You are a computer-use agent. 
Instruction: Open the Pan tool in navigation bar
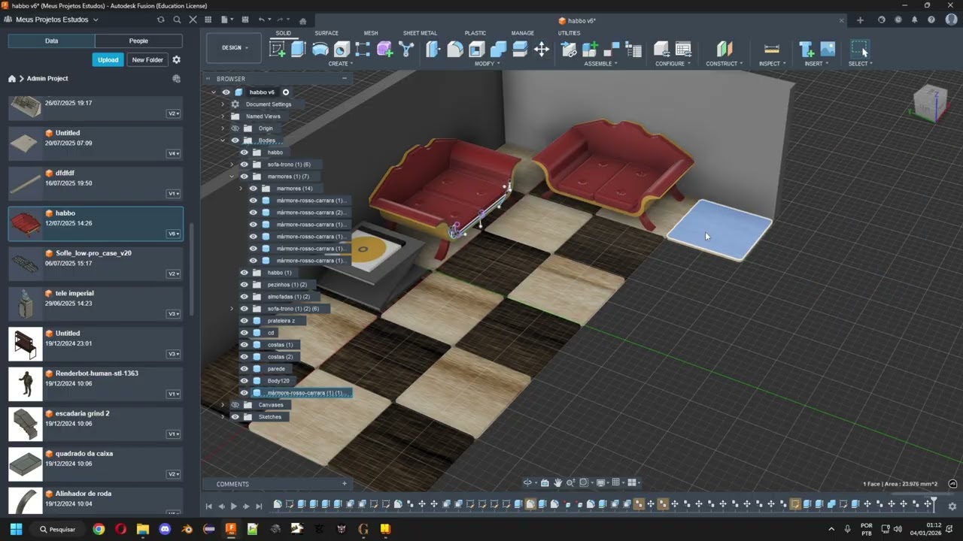[557, 482]
